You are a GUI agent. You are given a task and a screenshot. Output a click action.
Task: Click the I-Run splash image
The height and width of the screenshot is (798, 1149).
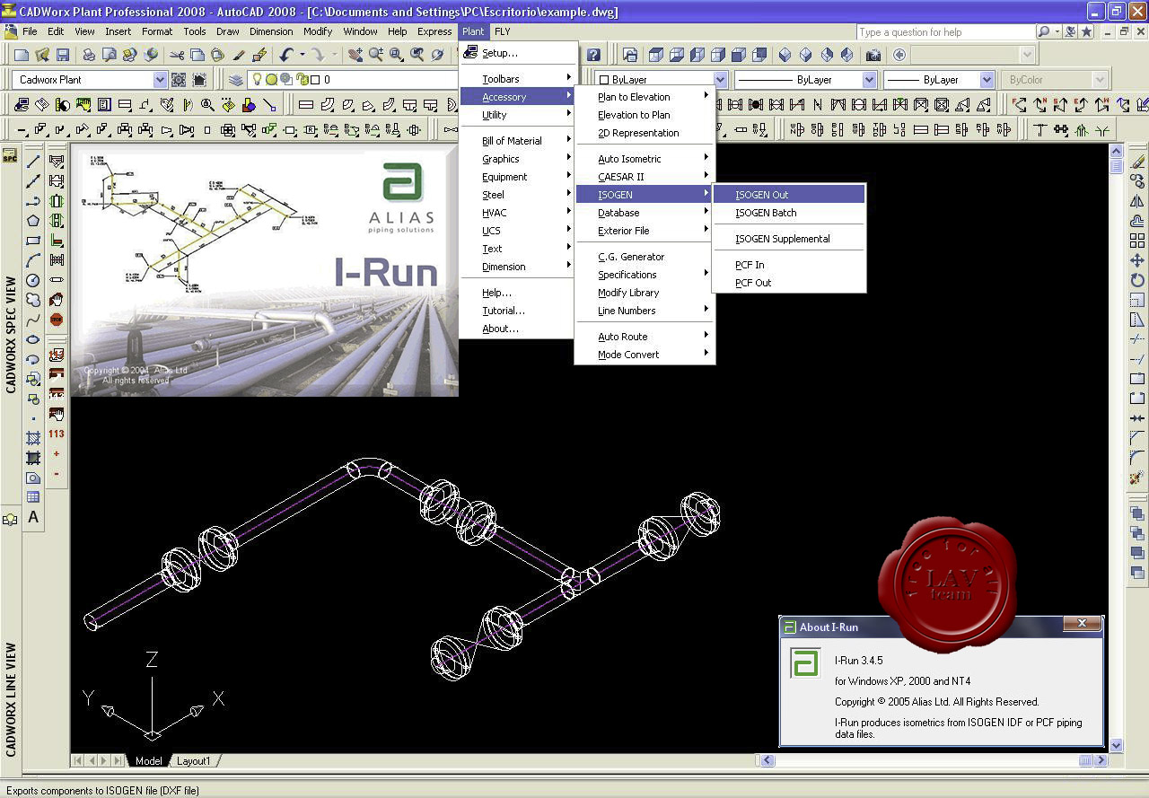[265, 270]
